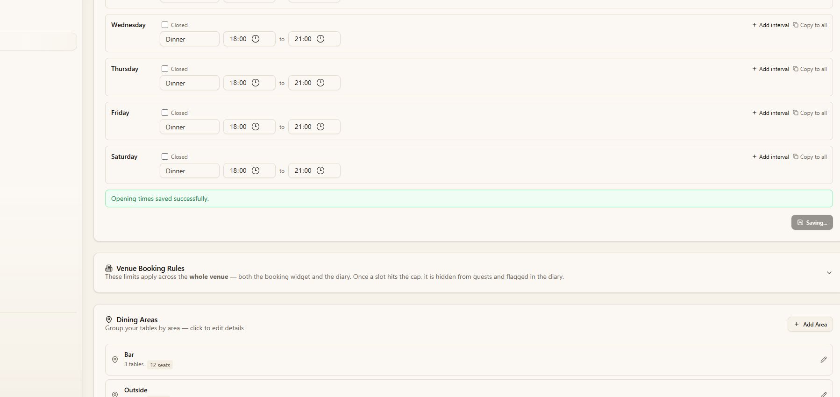Click the Dining Areas location pin icon
Screen dimensions: 840x397
coord(109,319)
